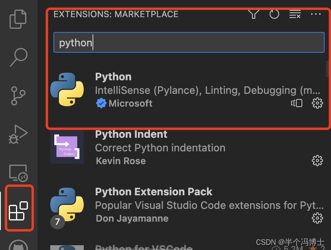This screenshot has width=331, height=250.
Task: Open the Explorer view
Action: point(18,19)
